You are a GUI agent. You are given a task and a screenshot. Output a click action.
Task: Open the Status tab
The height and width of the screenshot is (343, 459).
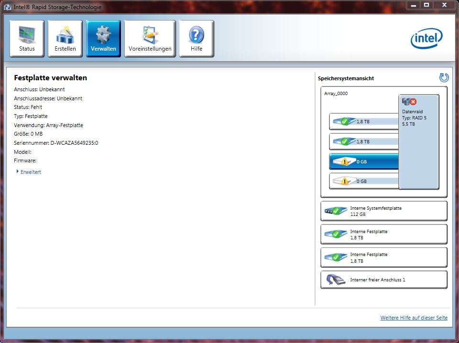[27, 39]
